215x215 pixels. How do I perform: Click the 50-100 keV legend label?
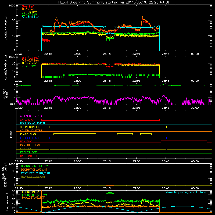pyautogui.click(x=30, y=17)
